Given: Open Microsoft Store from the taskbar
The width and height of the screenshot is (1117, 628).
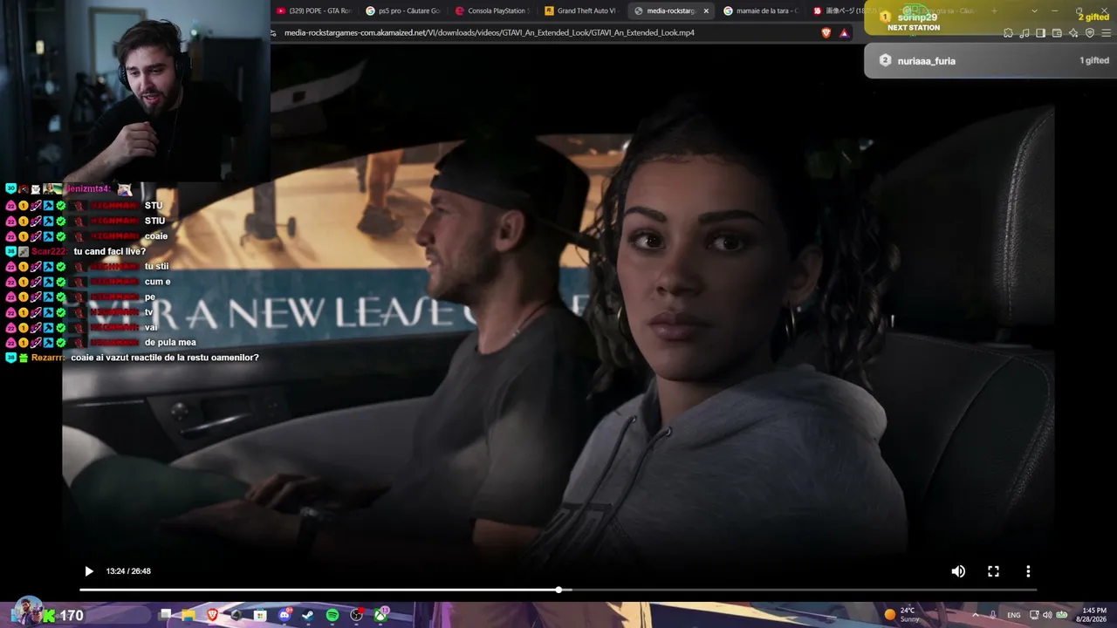Looking at the screenshot, I should coord(260,615).
